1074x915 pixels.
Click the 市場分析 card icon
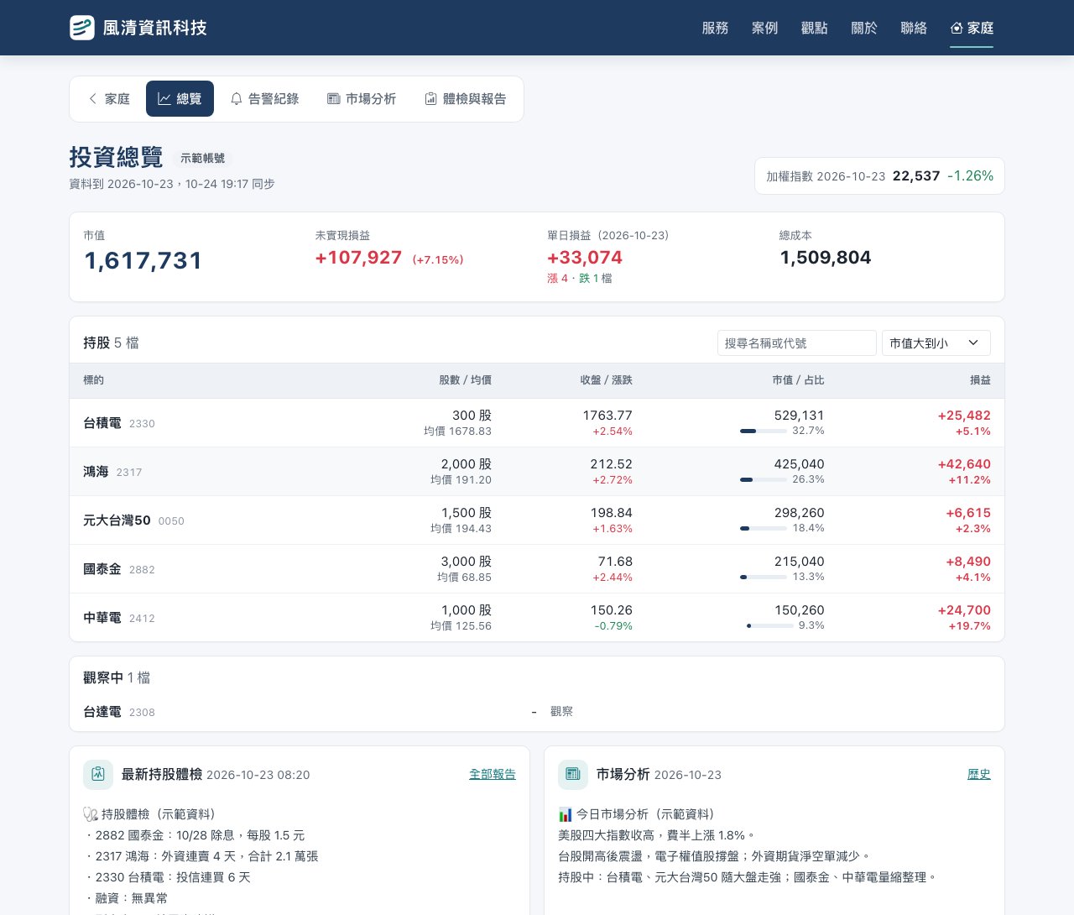(573, 775)
